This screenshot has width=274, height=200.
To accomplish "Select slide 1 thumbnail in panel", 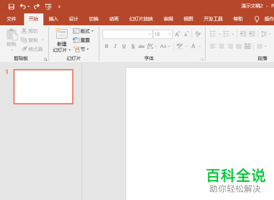I will click(x=43, y=87).
